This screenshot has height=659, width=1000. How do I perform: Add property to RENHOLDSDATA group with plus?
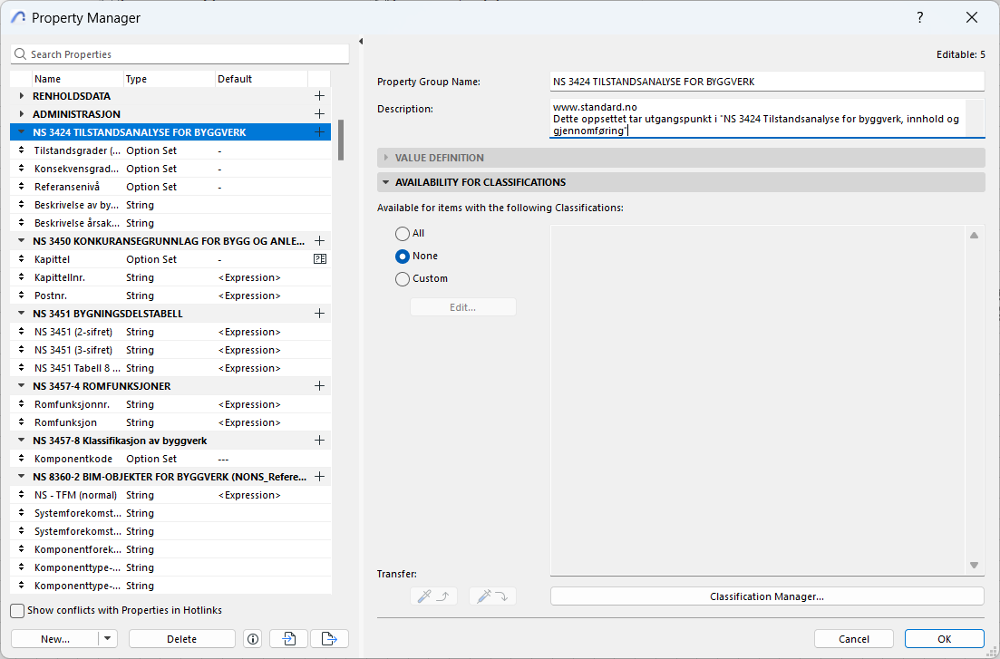(x=319, y=96)
